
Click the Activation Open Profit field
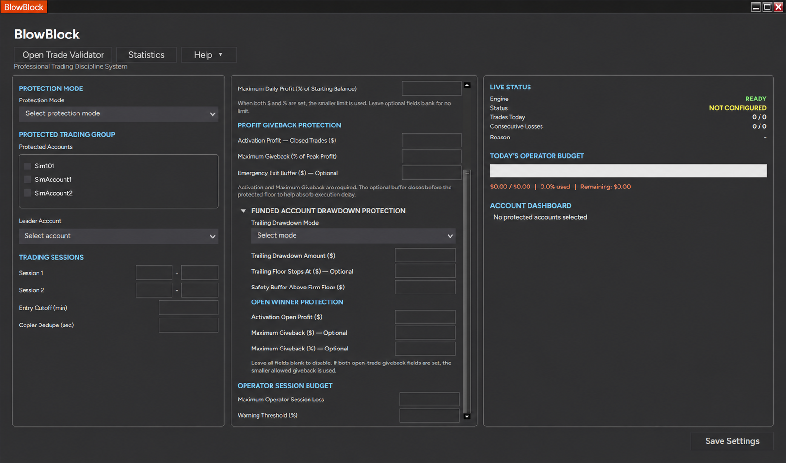click(425, 317)
